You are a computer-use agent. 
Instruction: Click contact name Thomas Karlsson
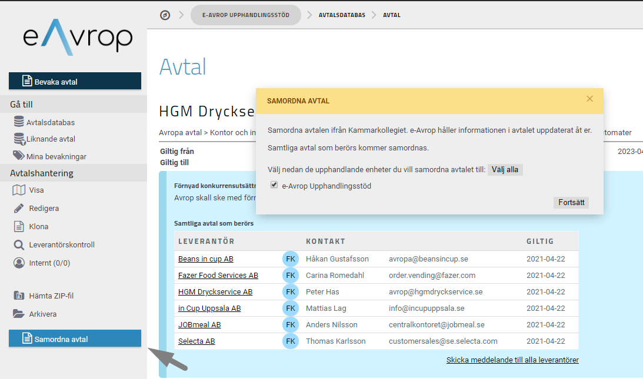click(x=336, y=341)
